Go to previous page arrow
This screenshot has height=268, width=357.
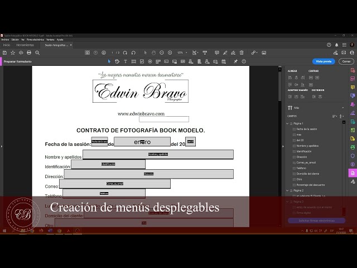[95, 53]
